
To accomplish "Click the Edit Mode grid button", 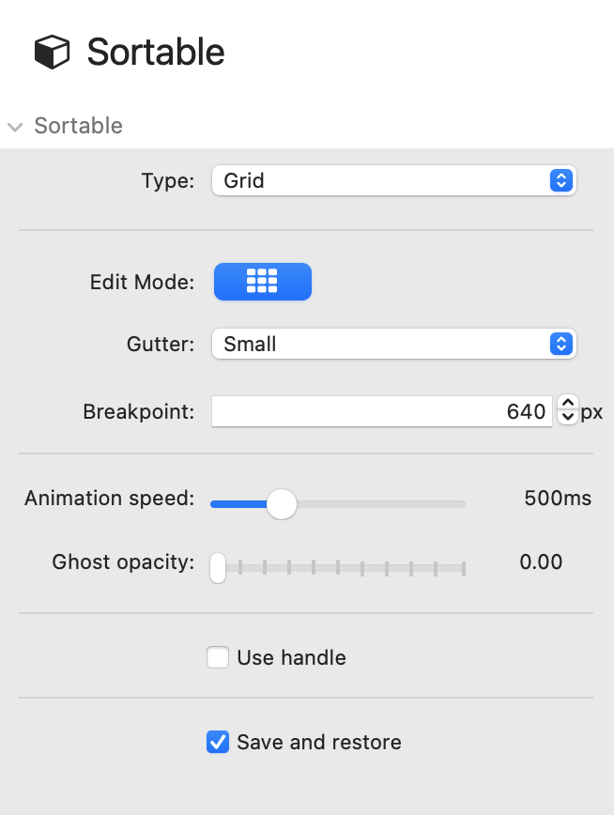I will (x=262, y=282).
